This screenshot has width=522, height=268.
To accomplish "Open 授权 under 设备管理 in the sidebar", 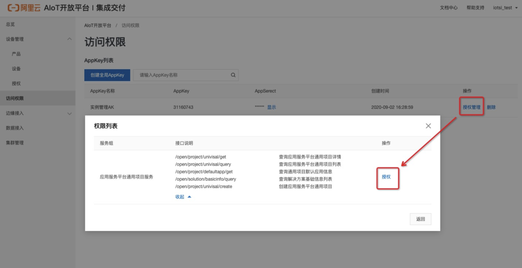I will coord(16,84).
